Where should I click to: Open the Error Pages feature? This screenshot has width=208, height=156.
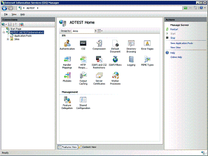147,45
